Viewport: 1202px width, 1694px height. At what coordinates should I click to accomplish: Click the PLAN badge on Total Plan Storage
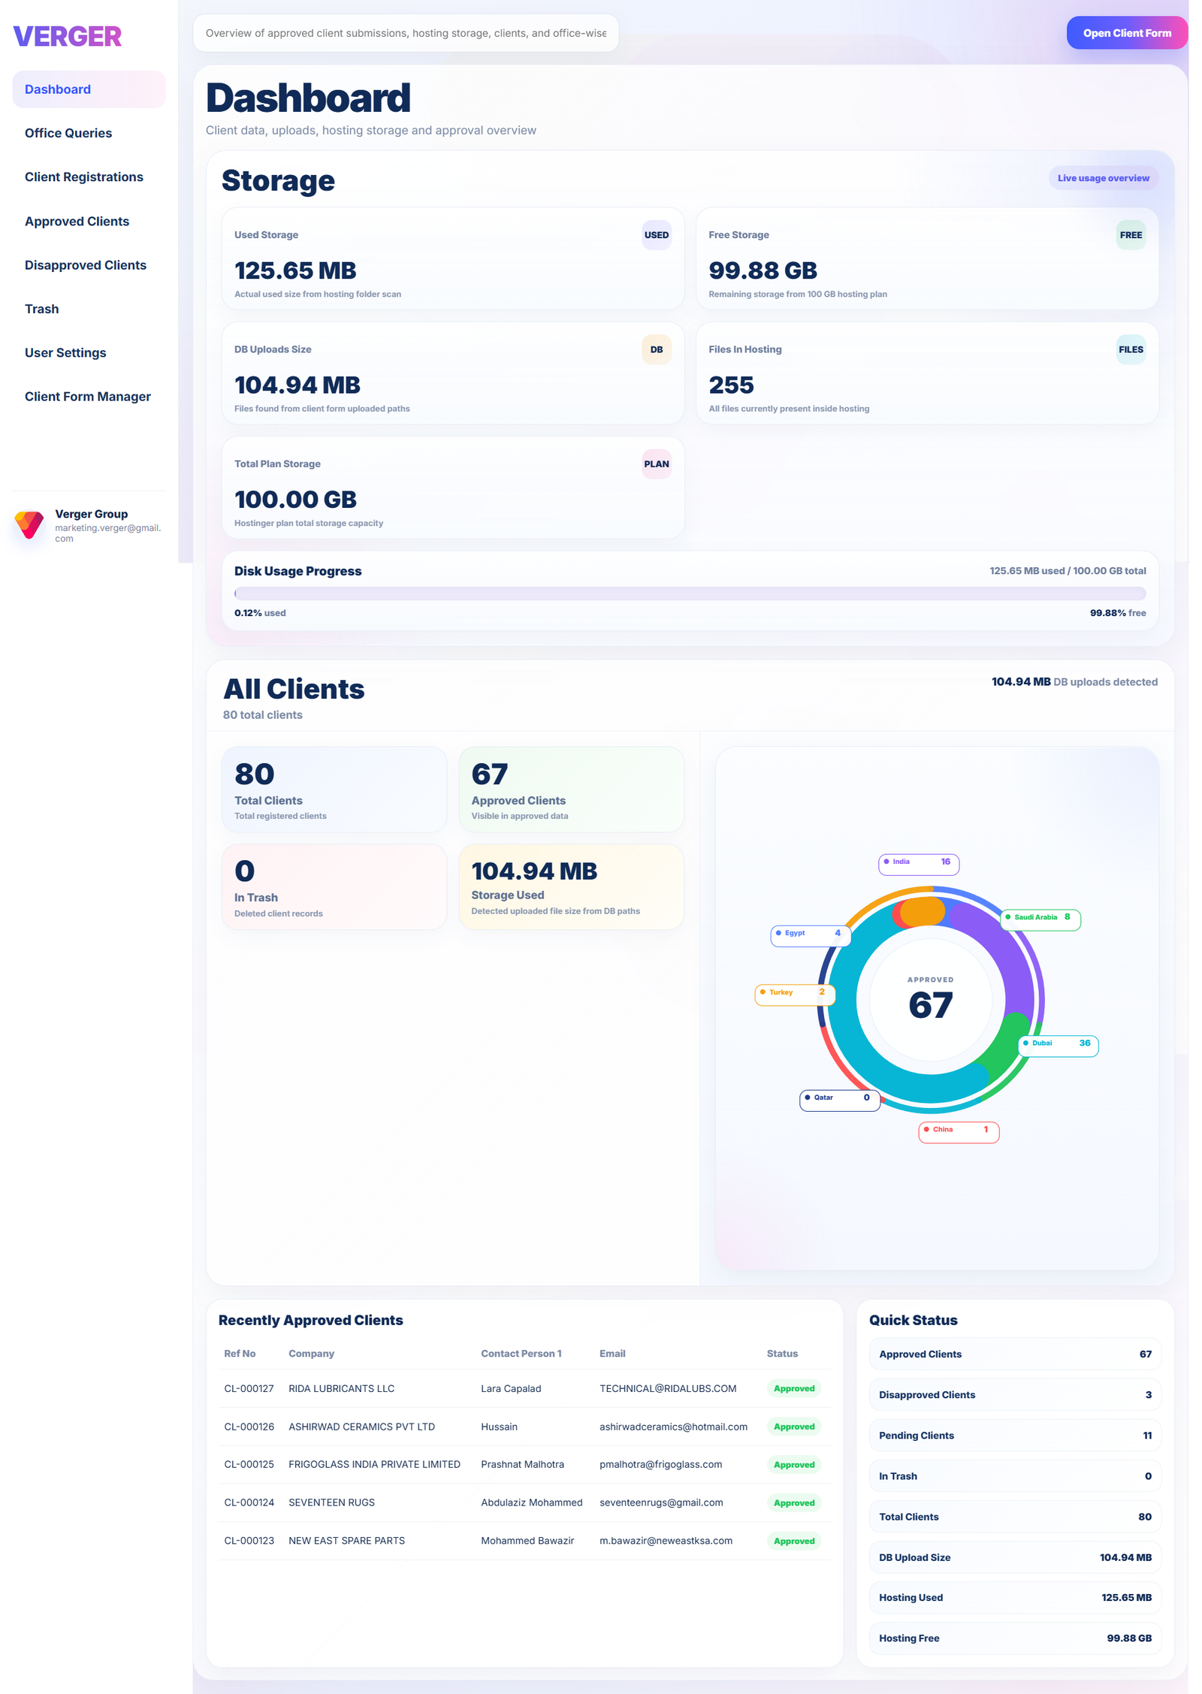point(656,464)
